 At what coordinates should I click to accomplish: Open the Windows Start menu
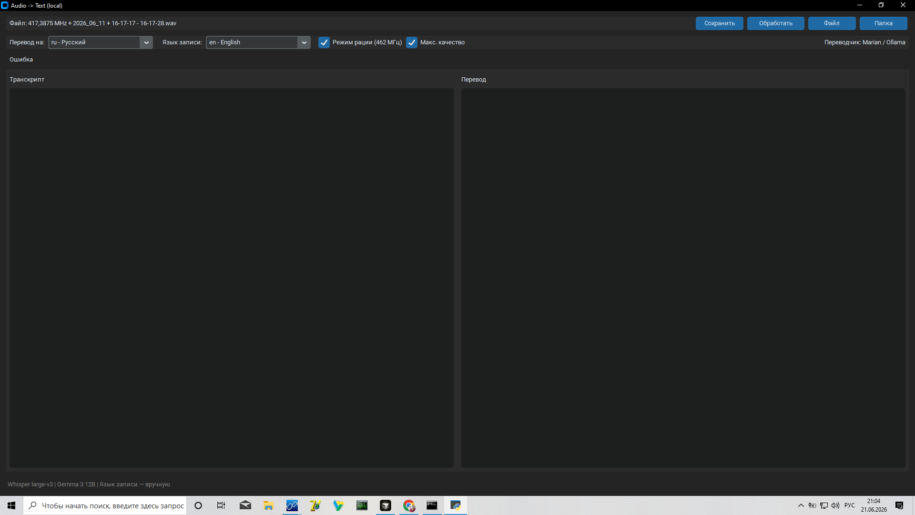pos(11,505)
